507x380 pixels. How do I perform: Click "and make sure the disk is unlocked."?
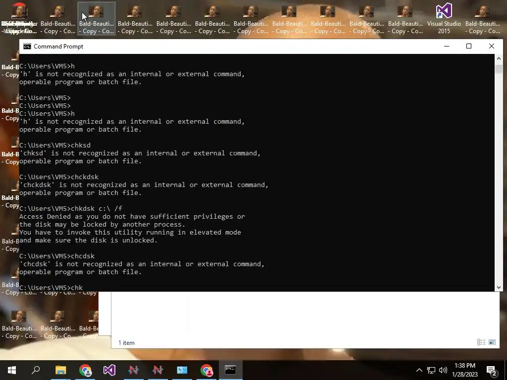(x=88, y=240)
